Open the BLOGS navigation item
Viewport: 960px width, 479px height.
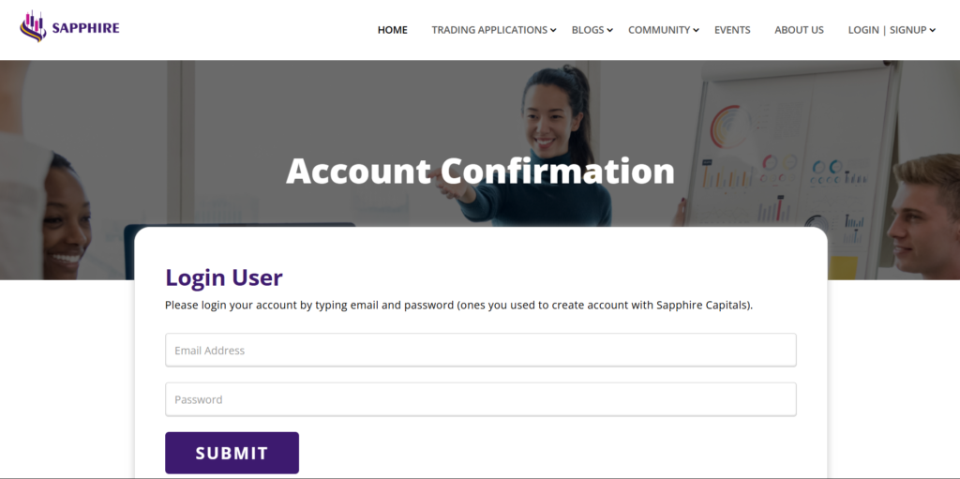click(588, 30)
